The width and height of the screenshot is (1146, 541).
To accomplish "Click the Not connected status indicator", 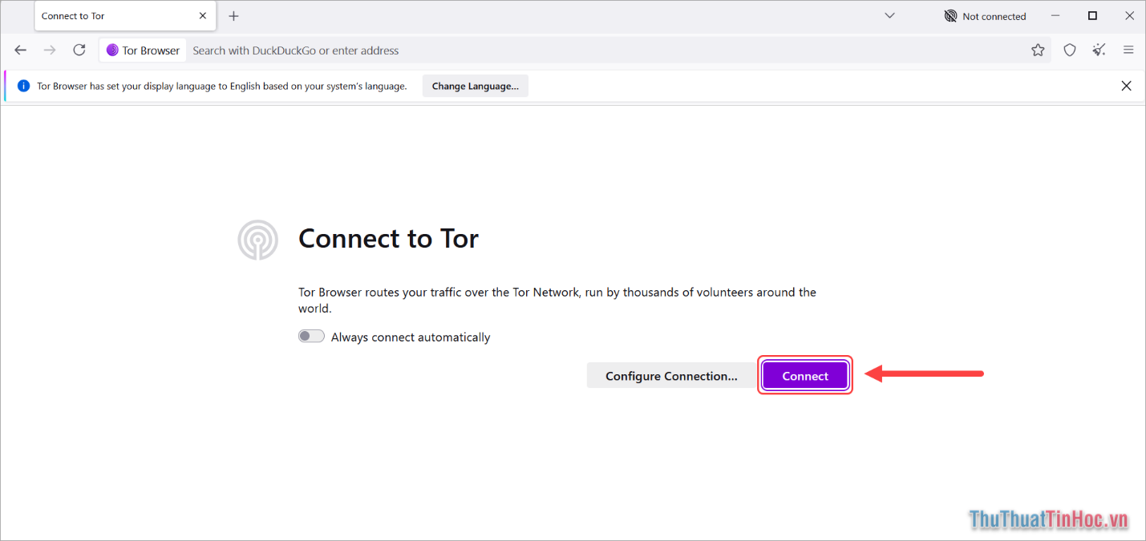I will [985, 16].
